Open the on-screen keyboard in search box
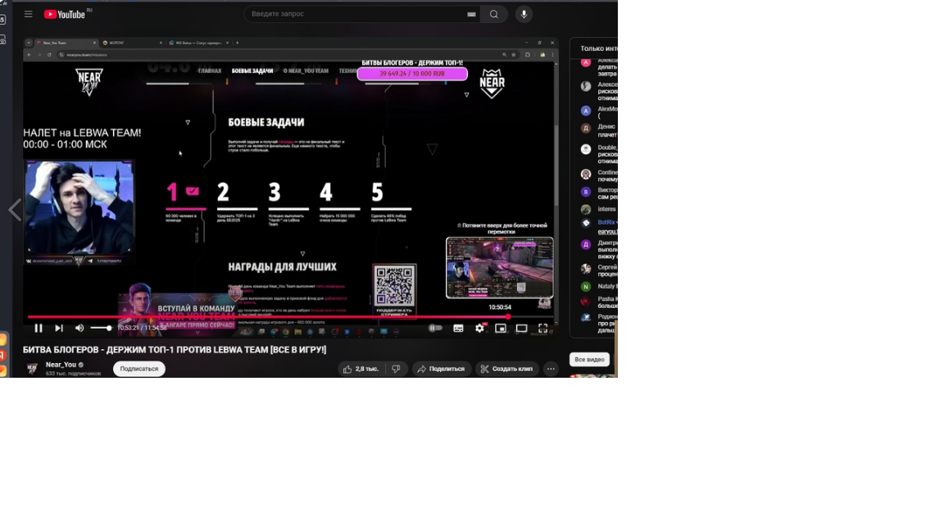The width and height of the screenshot is (944, 531). (471, 15)
